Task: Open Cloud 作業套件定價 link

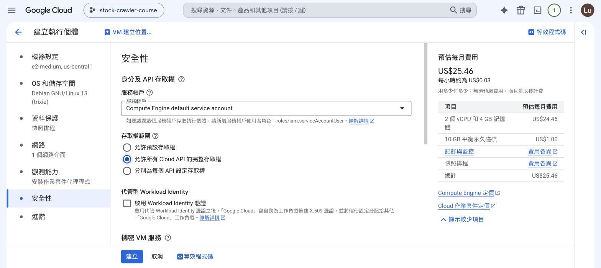Action: pyautogui.click(x=466, y=206)
